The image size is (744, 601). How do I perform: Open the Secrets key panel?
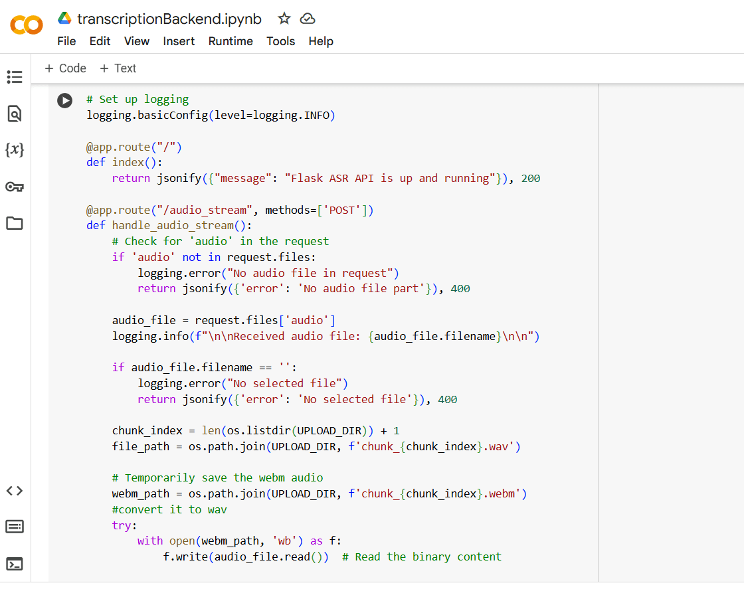[x=15, y=187]
